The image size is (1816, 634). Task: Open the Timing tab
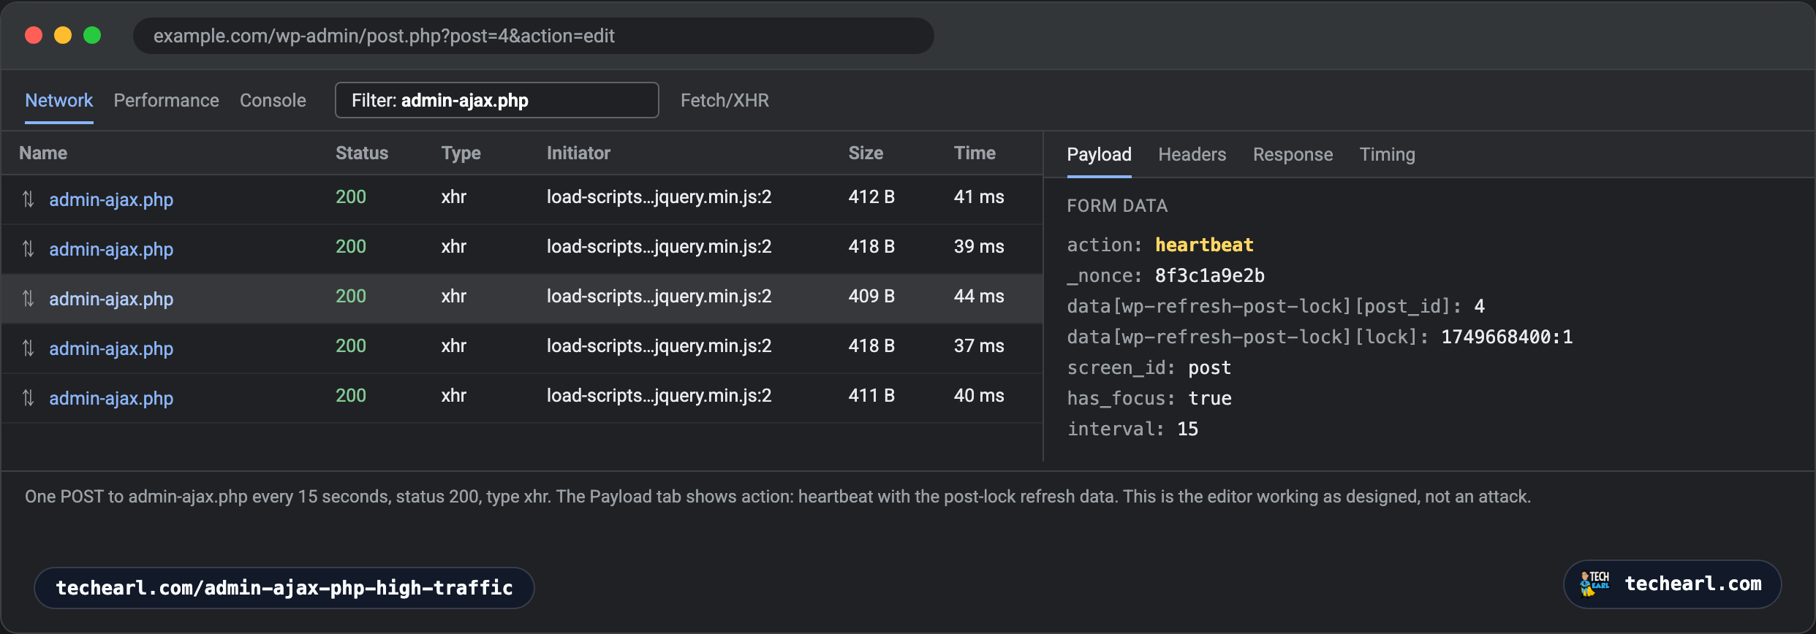click(1387, 154)
